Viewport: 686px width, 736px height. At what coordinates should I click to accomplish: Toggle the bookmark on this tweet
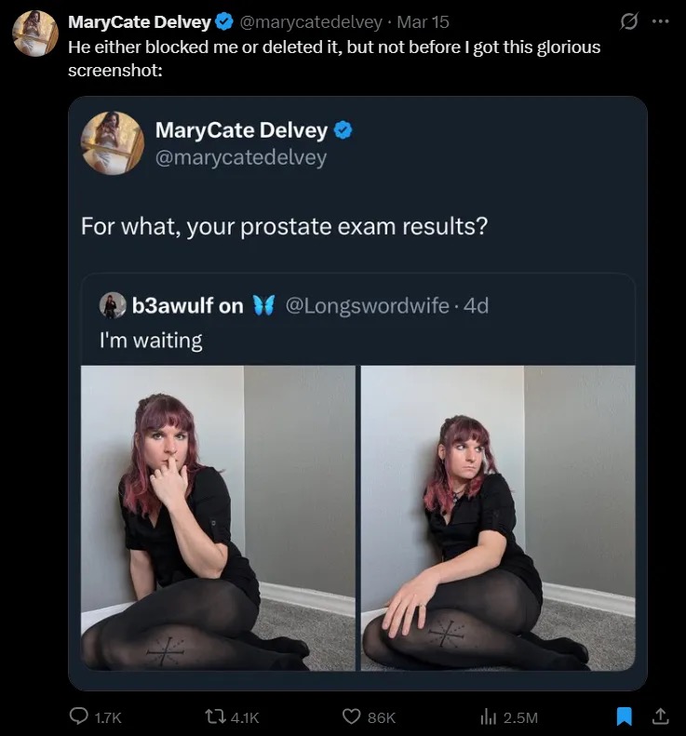pos(626,716)
